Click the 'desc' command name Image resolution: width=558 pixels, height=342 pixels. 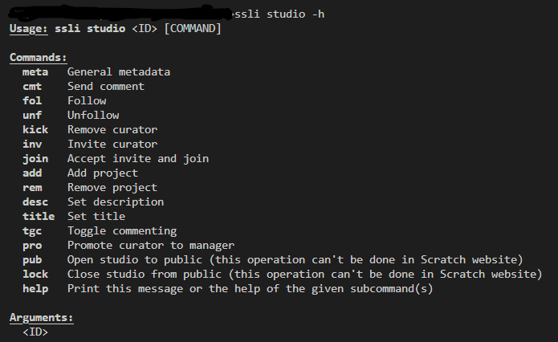(x=35, y=202)
